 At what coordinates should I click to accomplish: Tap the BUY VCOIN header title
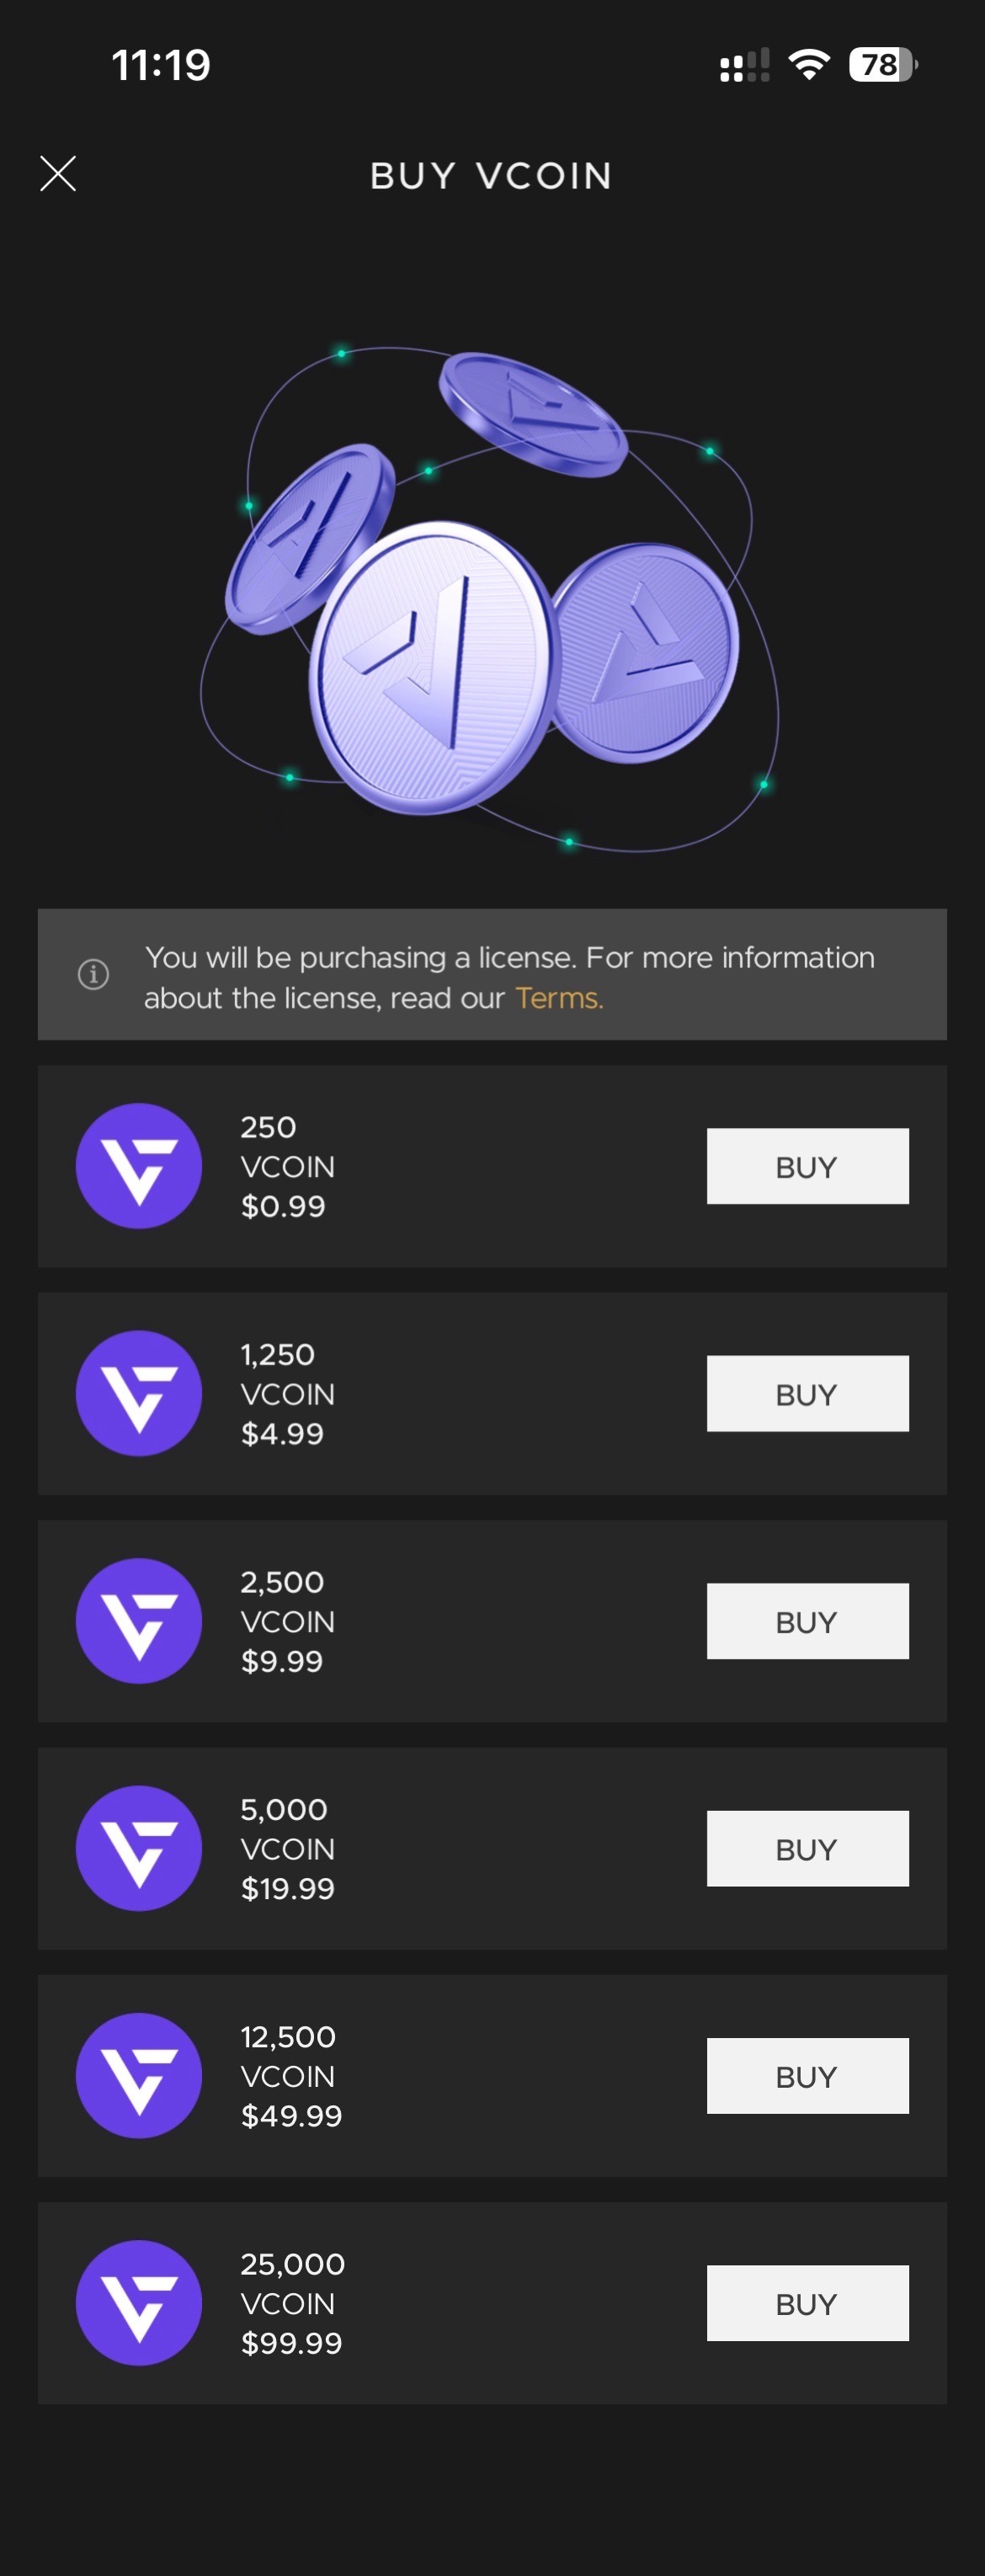coord(491,176)
